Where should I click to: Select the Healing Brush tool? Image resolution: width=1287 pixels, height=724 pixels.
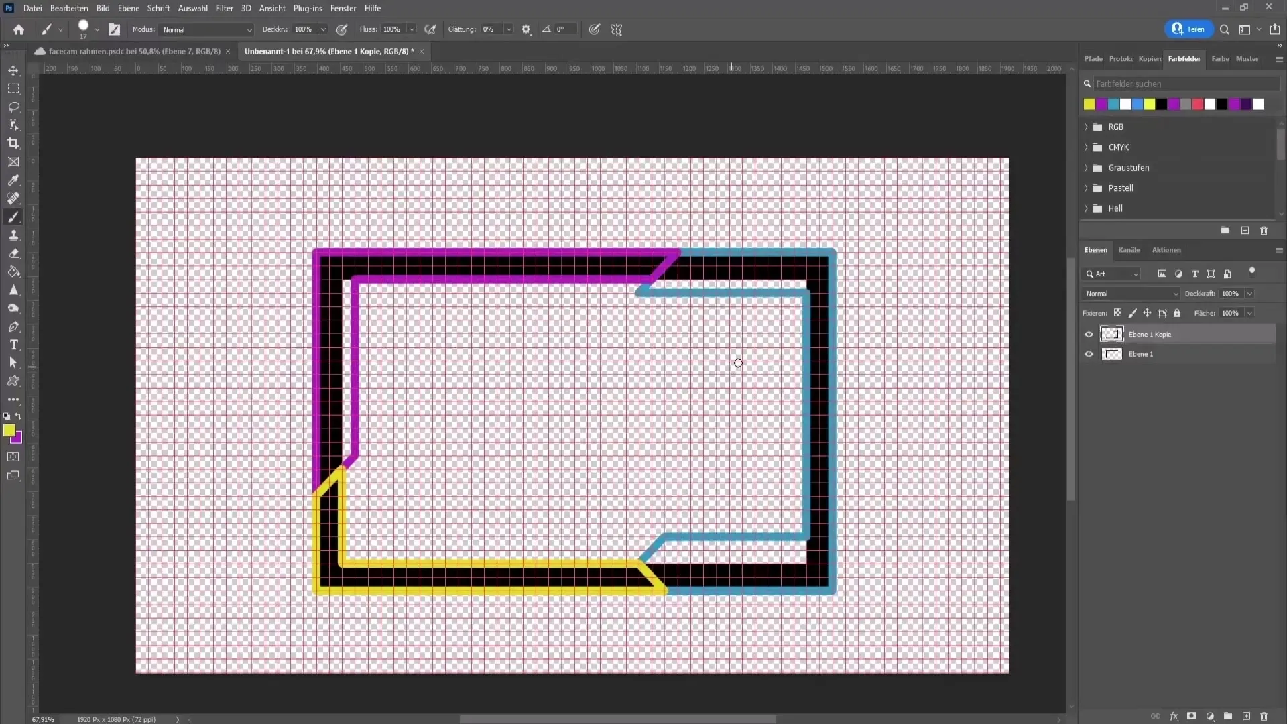[x=13, y=198]
